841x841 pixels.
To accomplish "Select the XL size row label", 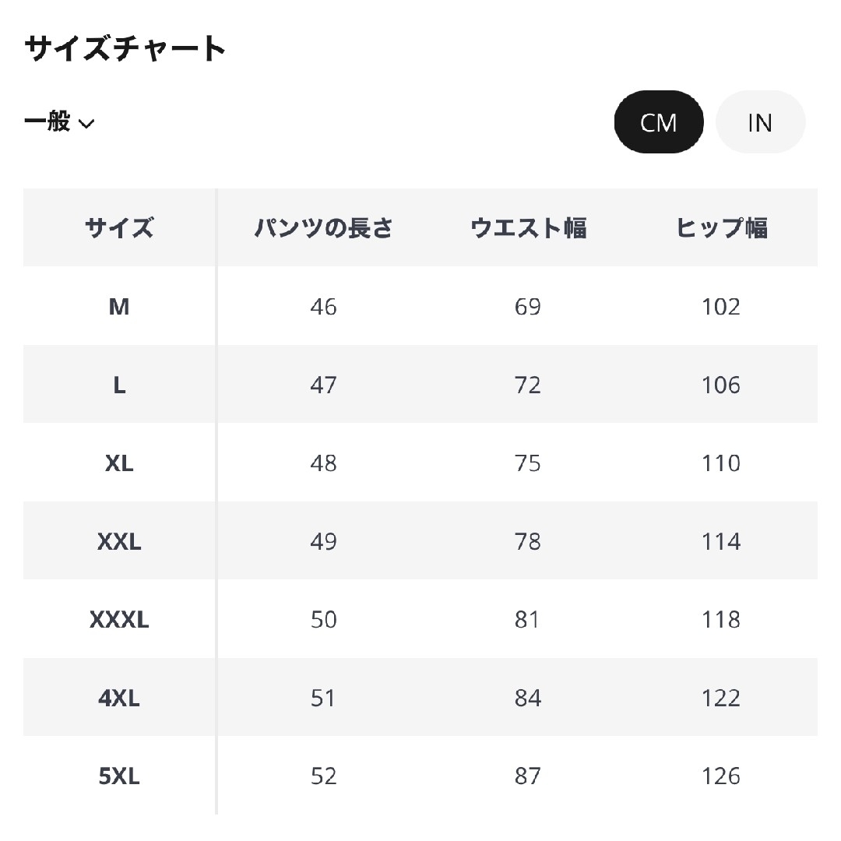I will (119, 463).
